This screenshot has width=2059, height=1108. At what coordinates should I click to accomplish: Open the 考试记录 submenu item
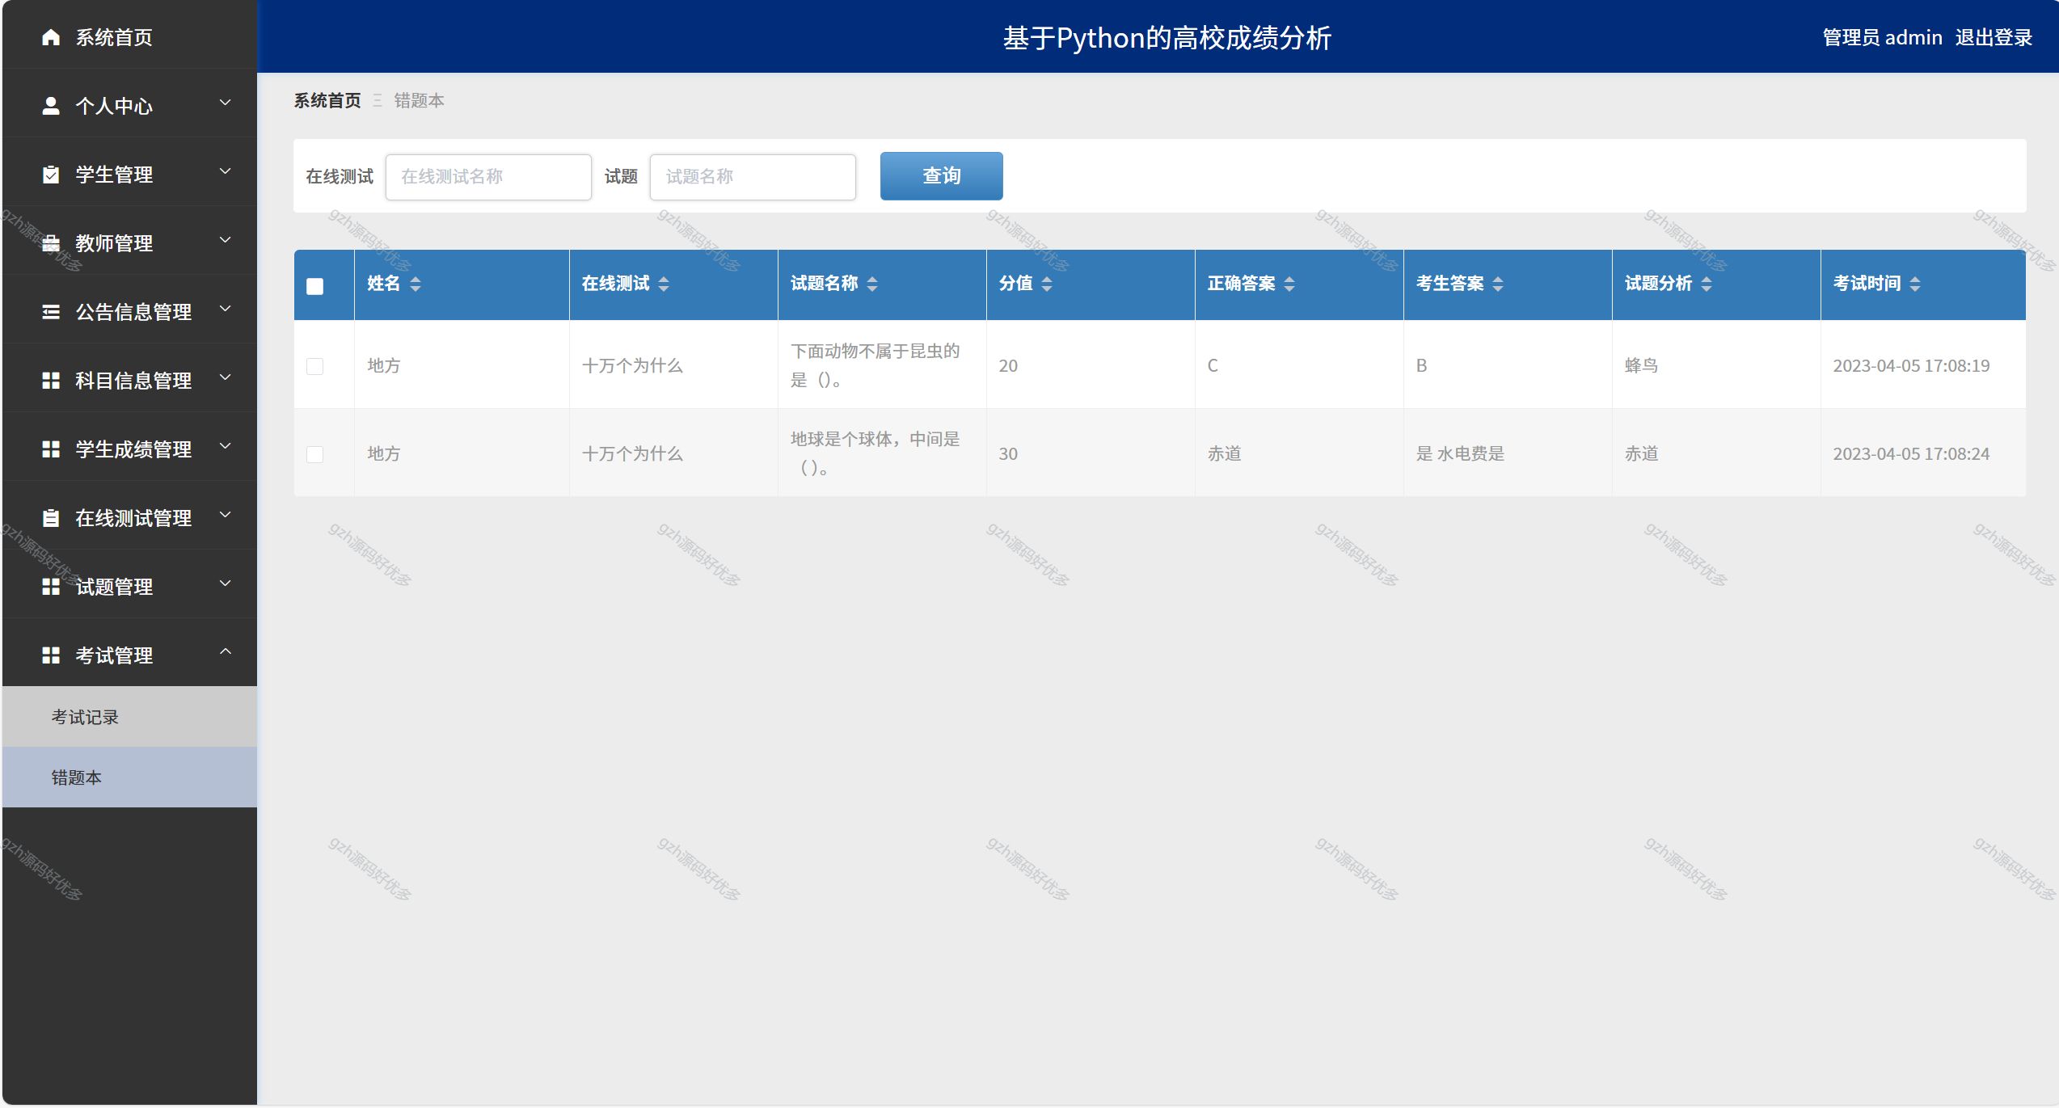[85, 717]
